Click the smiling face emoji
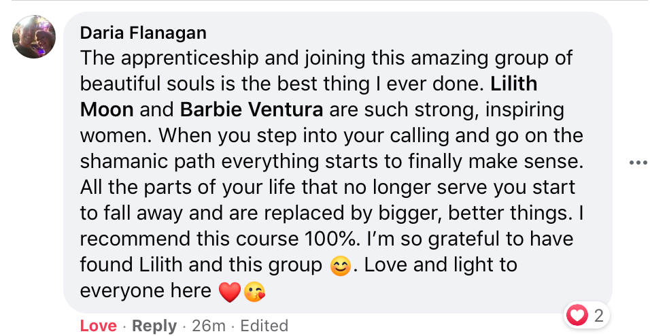The width and height of the screenshot is (650, 336). coord(341,265)
